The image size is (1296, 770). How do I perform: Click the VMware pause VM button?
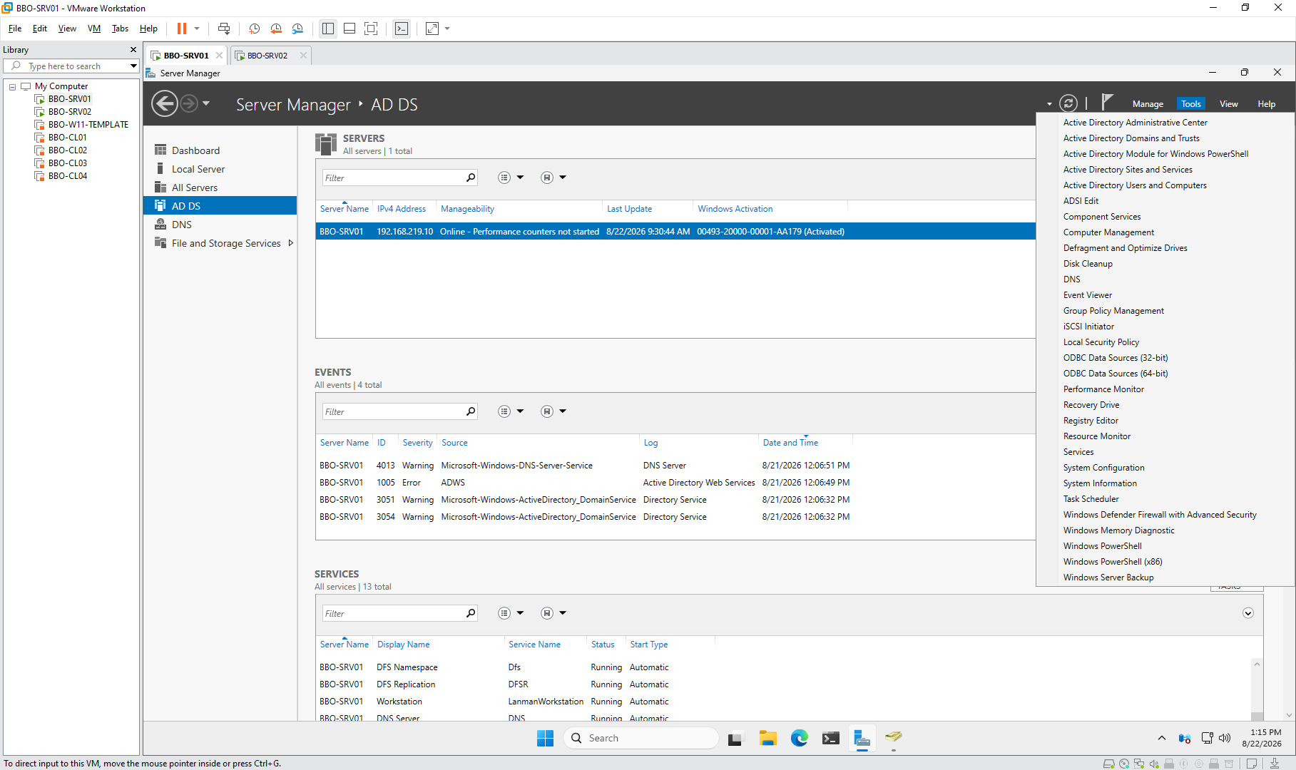tap(182, 29)
